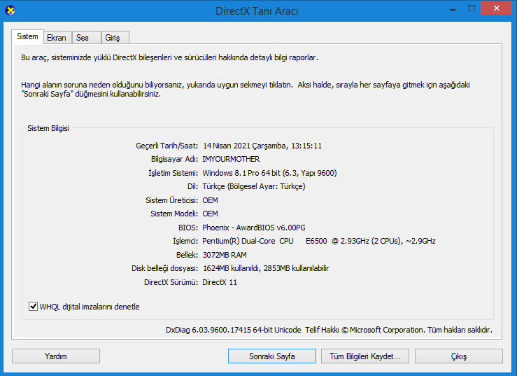517x376 pixels.
Task: Click the İşlemci label
Action: coord(185,241)
